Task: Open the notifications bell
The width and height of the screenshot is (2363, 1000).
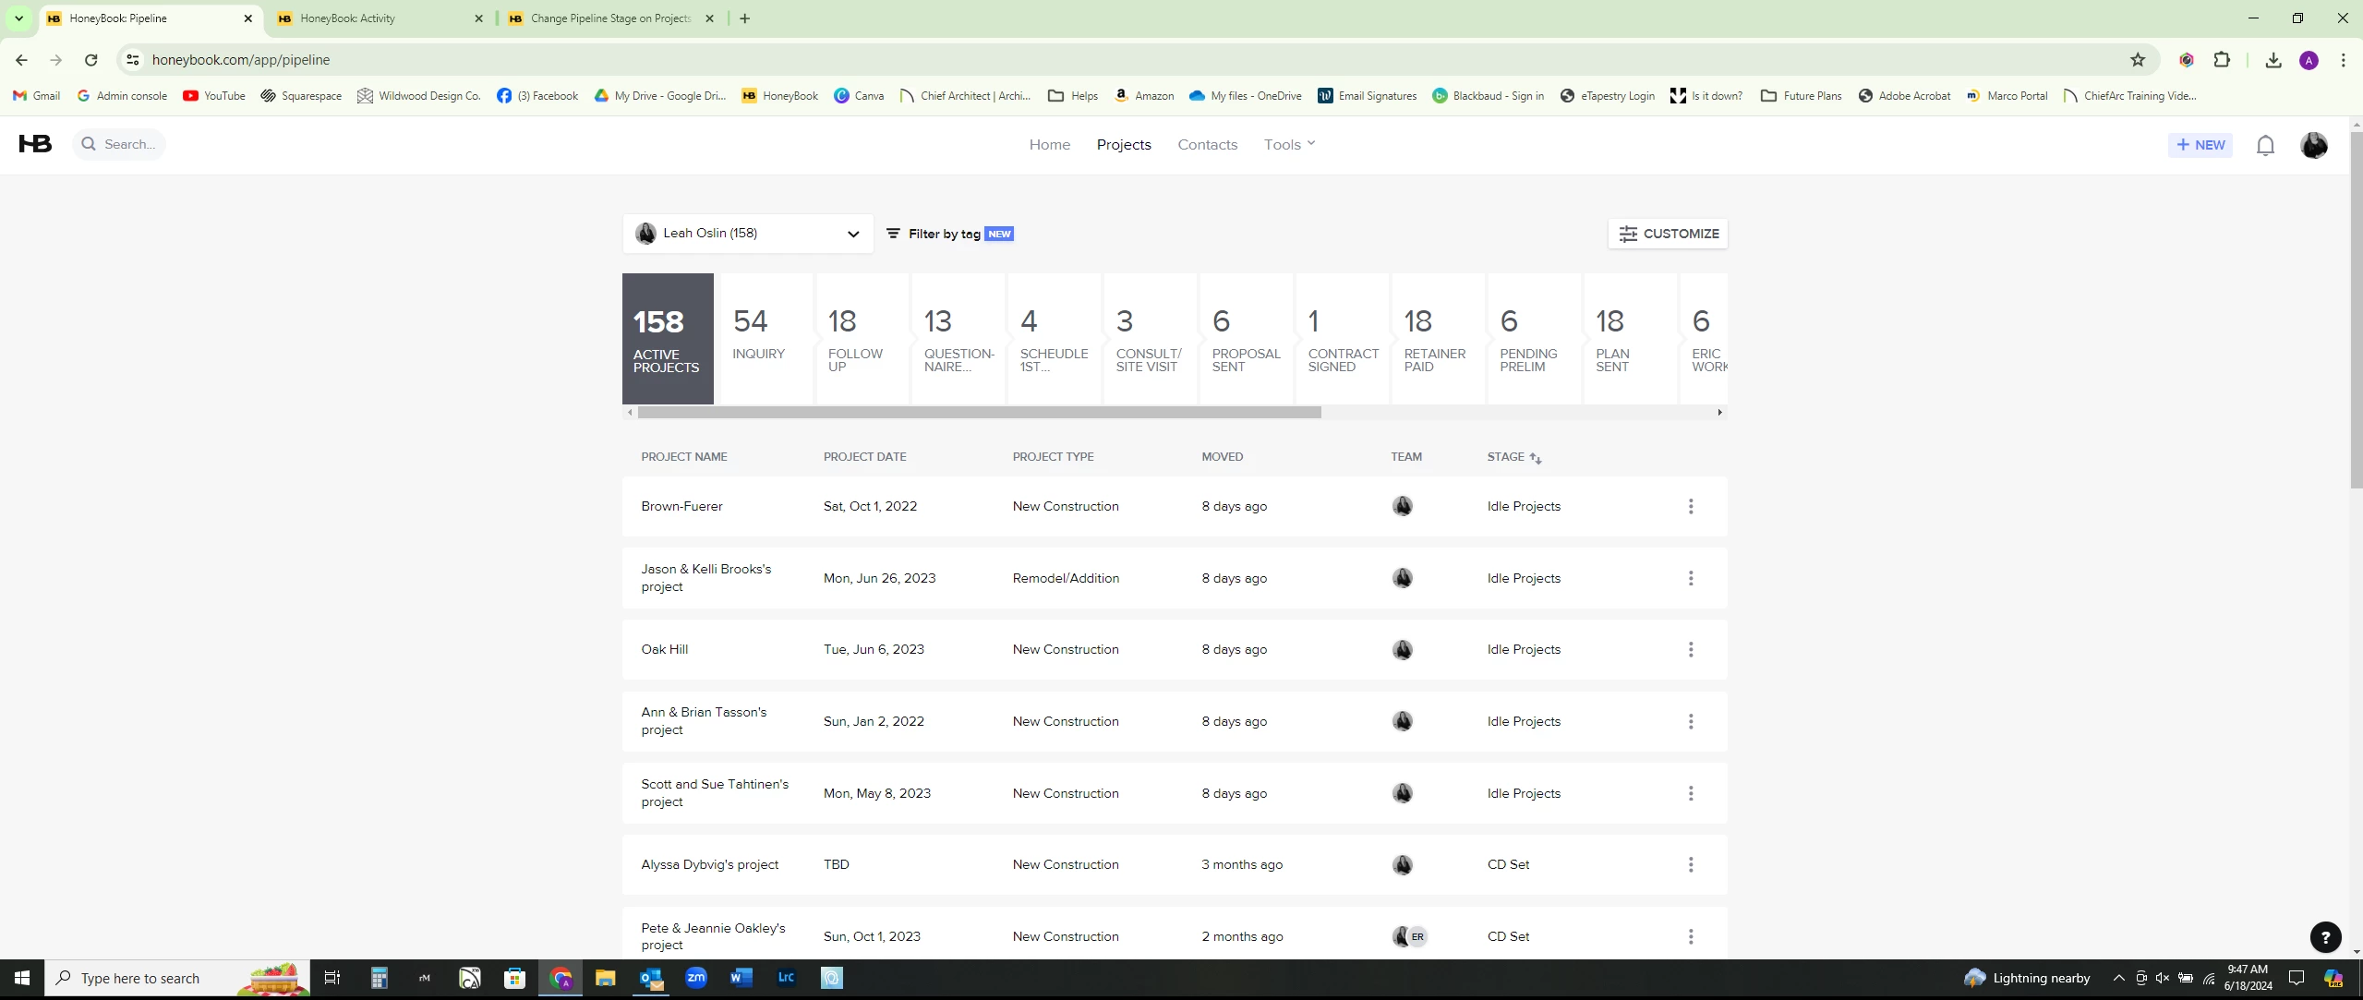Action: point(2264,145)
